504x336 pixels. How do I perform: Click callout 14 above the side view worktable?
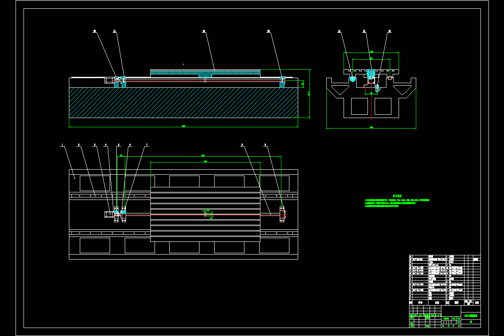204,31
